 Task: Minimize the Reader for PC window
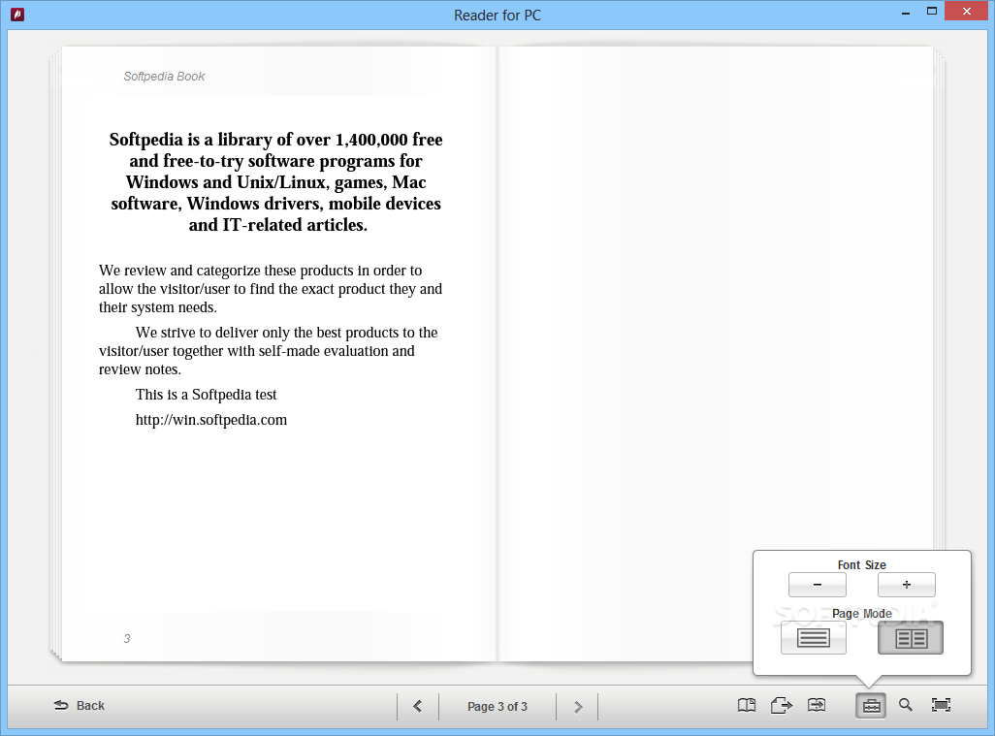pos(906,12)
